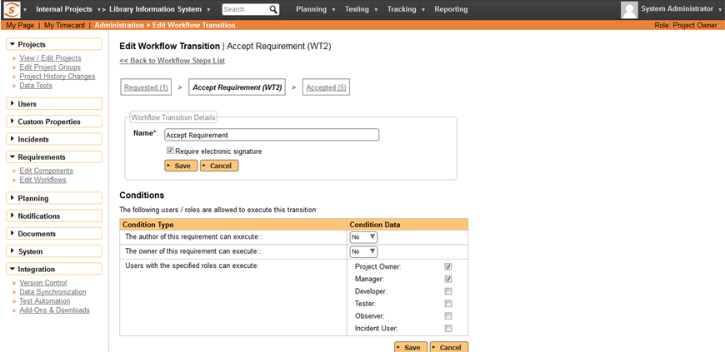
Task: Click the System Administrator avatar icon
Action: 629,9
